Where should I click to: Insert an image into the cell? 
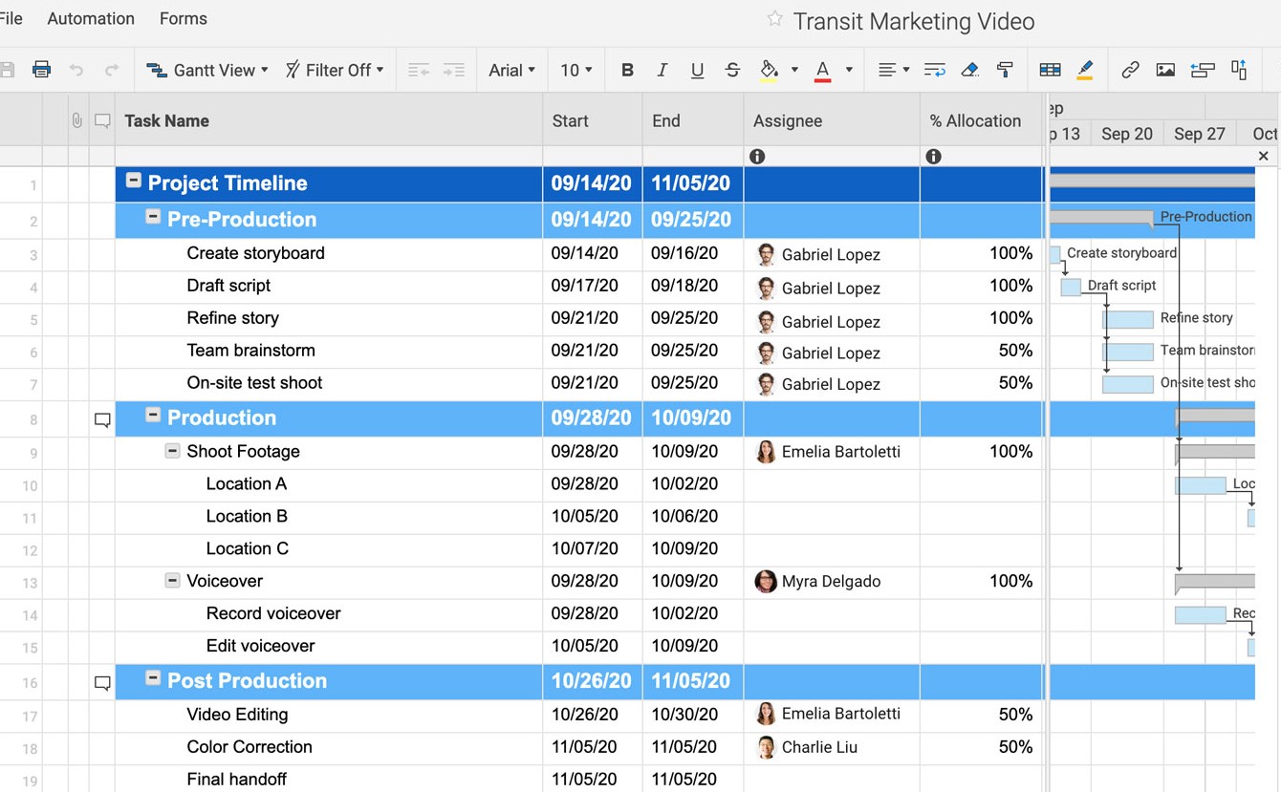1165,70
